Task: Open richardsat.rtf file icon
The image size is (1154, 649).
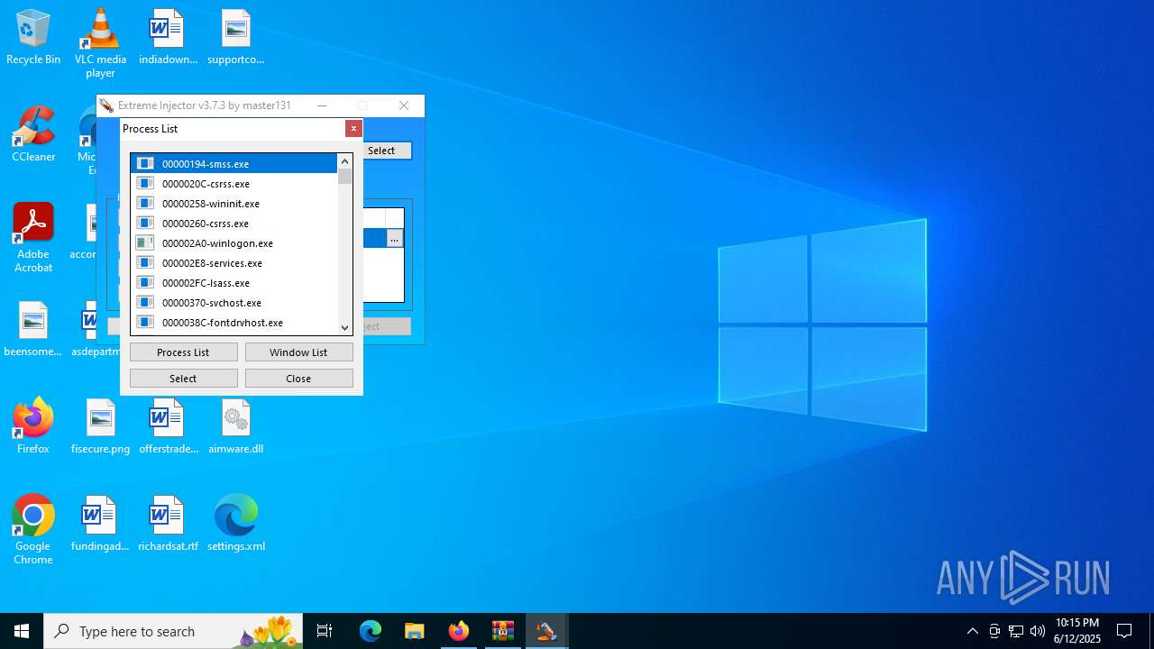Action: click(168, 524)
